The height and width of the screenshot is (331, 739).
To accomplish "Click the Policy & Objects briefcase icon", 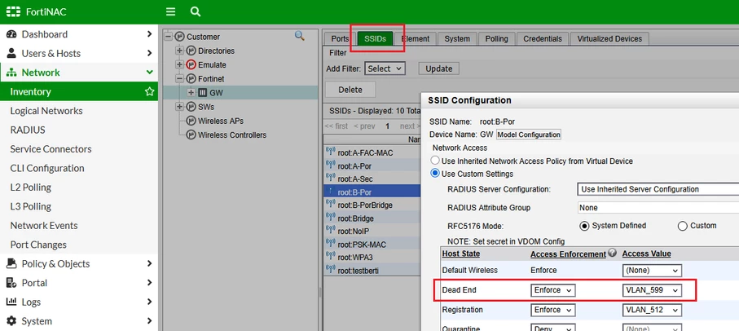I will [x=11, y=263].
